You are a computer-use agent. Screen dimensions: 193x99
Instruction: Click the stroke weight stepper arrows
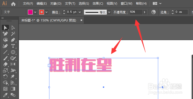coord(64,12)
